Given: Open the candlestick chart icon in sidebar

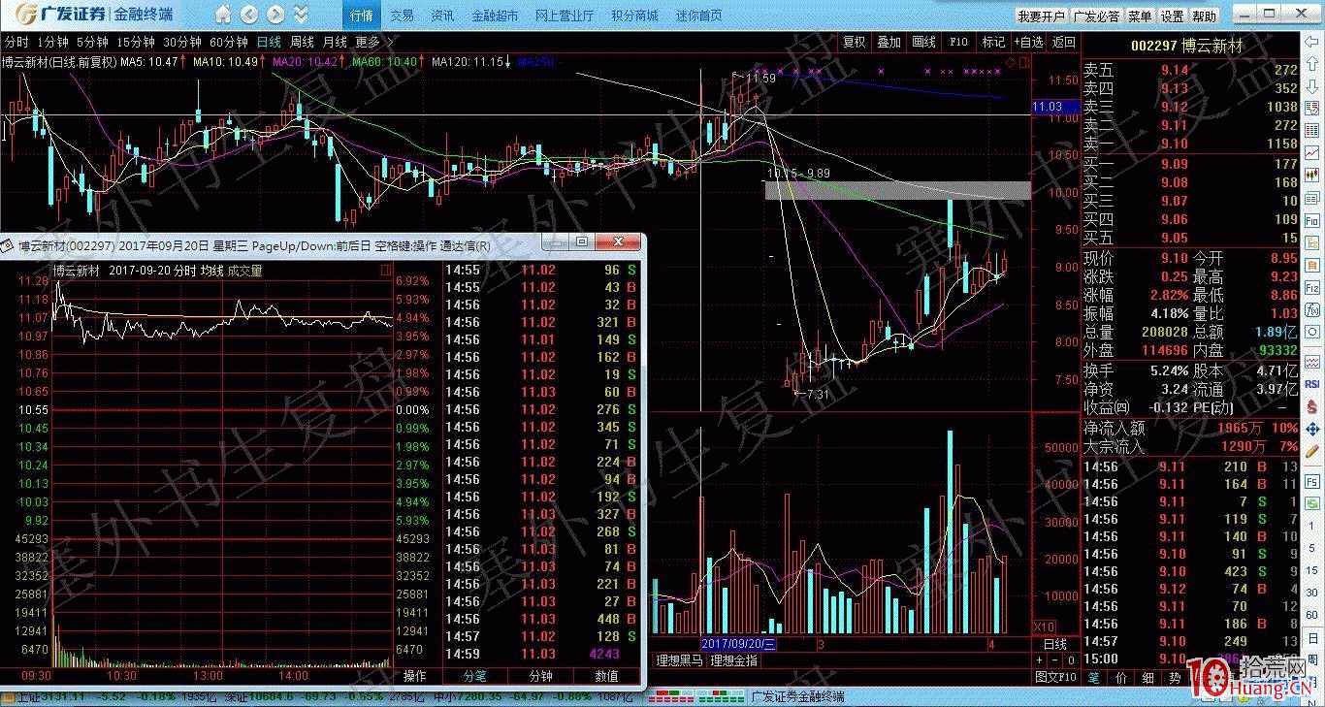Looking at the screenshot, I should coord(1311,177).
